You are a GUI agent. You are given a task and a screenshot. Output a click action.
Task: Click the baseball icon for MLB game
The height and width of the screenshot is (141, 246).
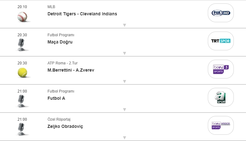pyautogui.click(x=22, y=17)
